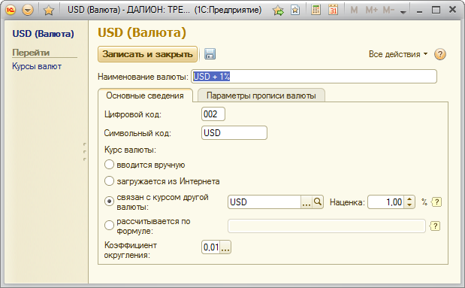
Task: Click the help hint next to Наценка percent
Action: tap(436, 202)
